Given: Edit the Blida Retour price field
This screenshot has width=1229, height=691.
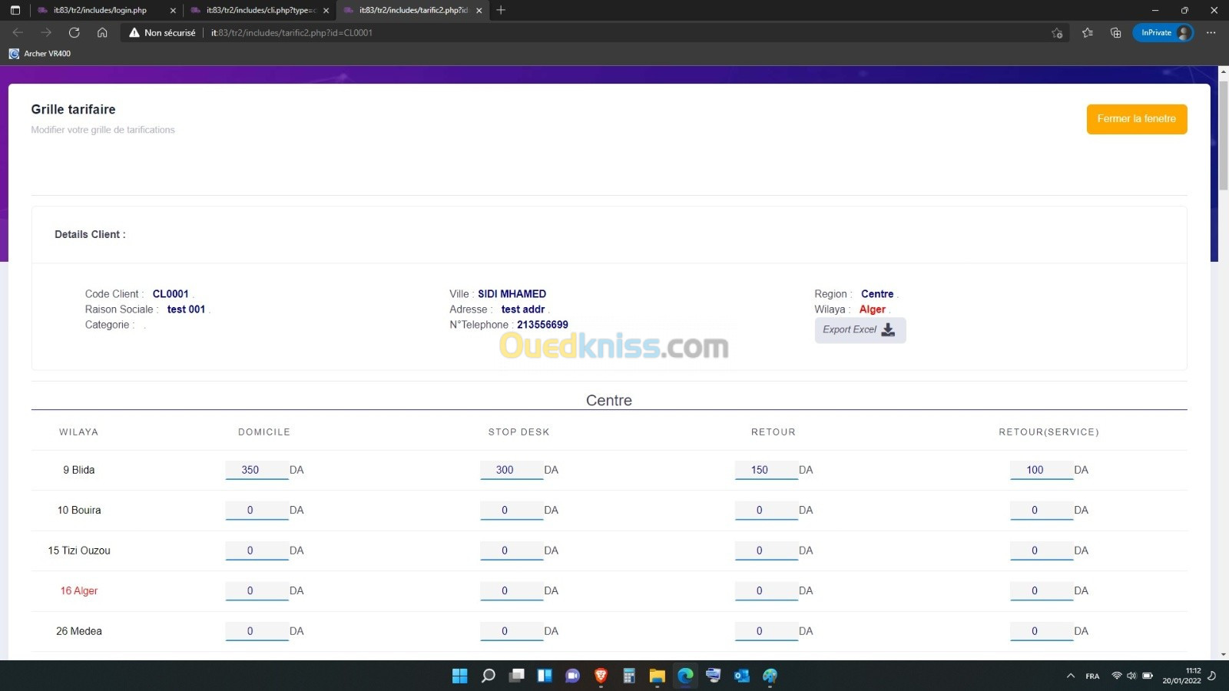Looking at the screenshot, I should pos(767,470).
